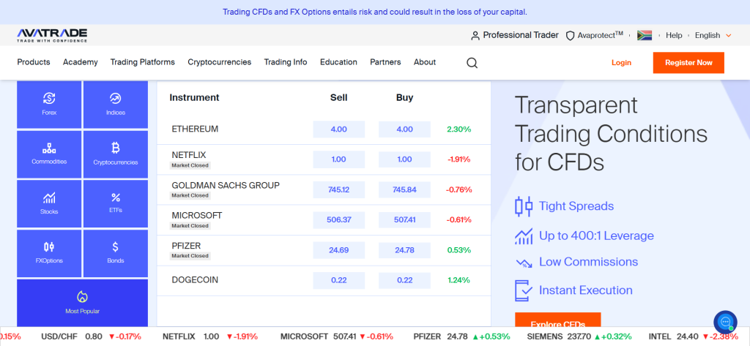This screenshot has width=750, height=346.
Task: Click Dogecoin Sell price 0.22
Action: click(x=338, y=280)
